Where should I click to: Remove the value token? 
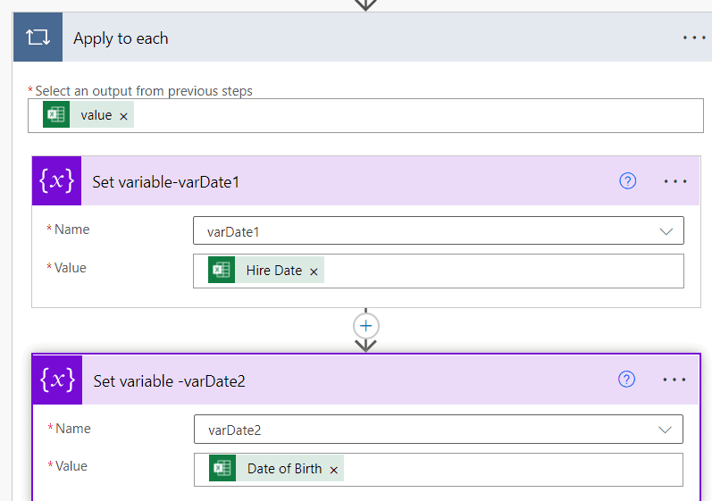point(123,116)
